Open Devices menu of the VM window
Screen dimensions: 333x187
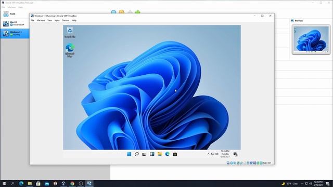[66, 20]
